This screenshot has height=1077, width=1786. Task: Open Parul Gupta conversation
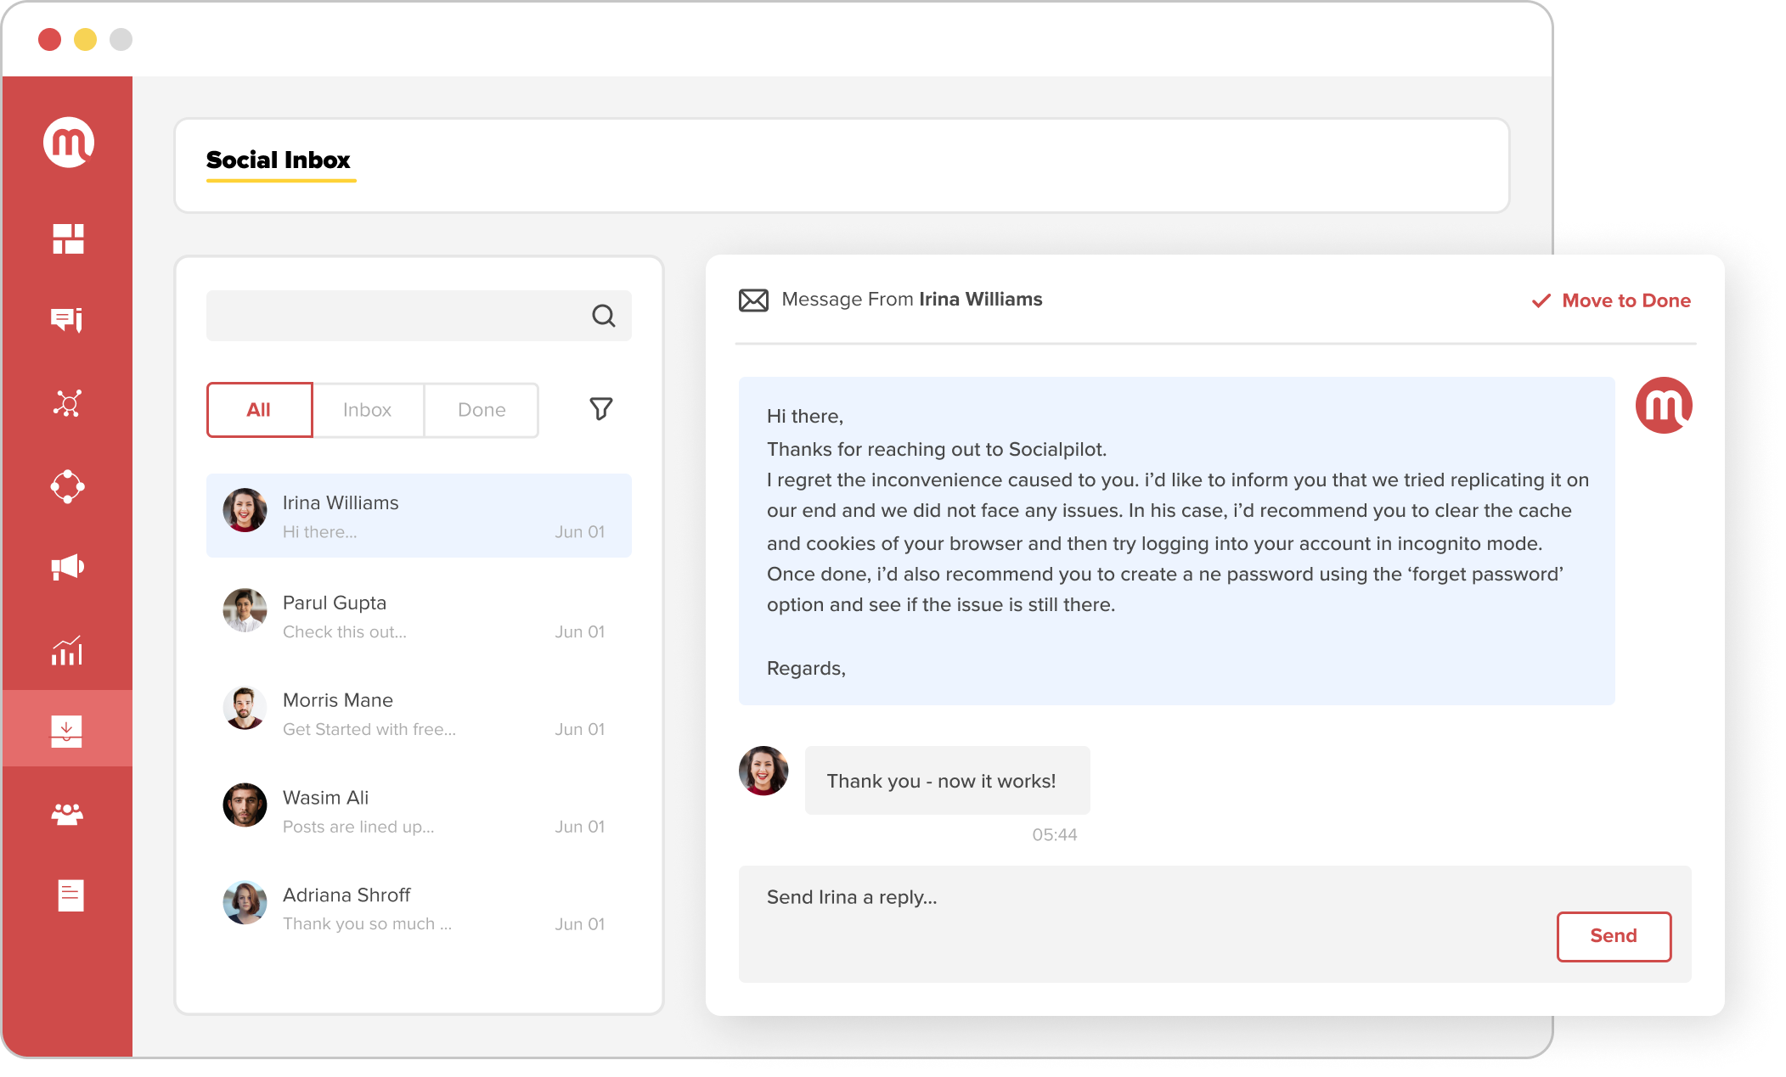coord(419,616)
